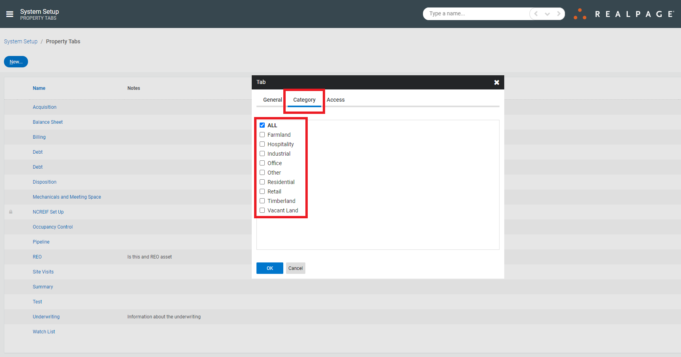Click the Notes column header
The image size is (681, 357).
coord(134,88)
